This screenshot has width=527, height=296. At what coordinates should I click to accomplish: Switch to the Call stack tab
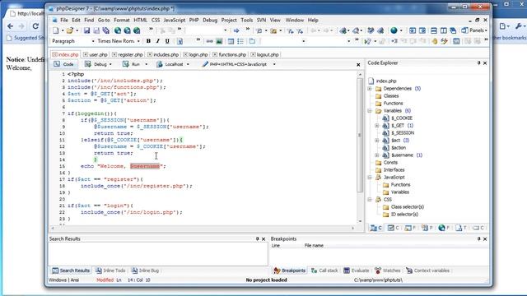[324, 271]
